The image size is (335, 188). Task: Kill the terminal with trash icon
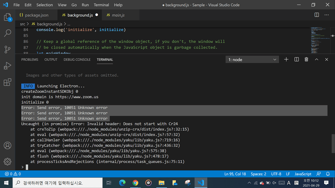(306, 59)
